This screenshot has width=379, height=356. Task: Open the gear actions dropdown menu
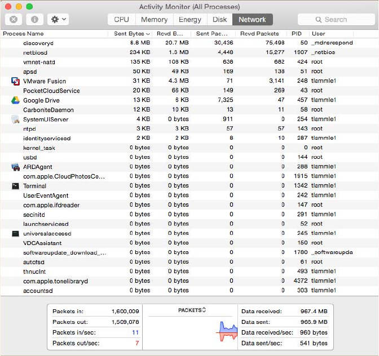[58, 19]
